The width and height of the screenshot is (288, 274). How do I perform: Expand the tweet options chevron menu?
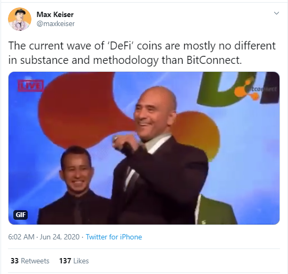tap(276, 13)
